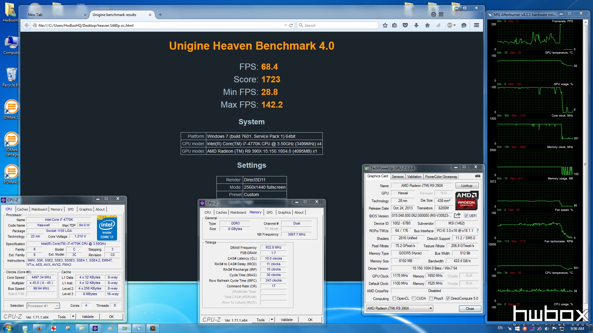Close the Unigine benchmark results tab
Image resolution: width=593 pixels, height=333 pixels.
tap(150, 14)
